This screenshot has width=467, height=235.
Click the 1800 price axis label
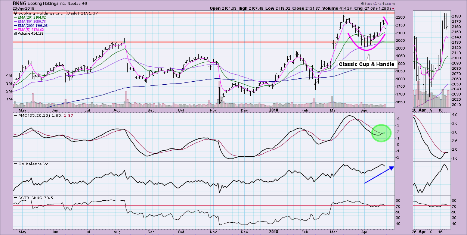click(400, 79)
